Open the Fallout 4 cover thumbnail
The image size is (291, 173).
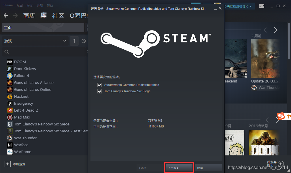235,142
